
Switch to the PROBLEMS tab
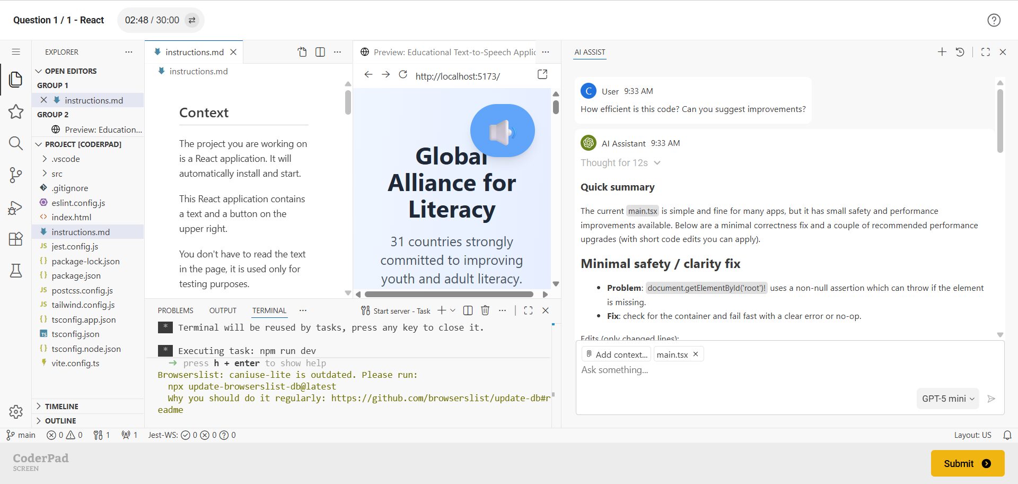coord(175,310)
